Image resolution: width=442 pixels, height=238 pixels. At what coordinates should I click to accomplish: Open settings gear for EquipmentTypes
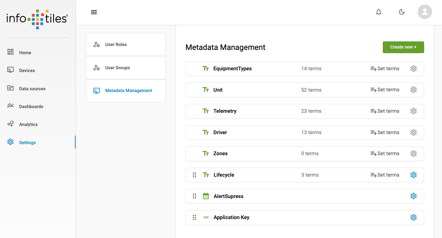coord(413,69)
